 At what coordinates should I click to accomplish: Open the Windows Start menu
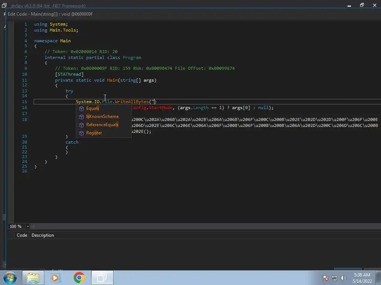pyautogui.click(x=10, y=278)
